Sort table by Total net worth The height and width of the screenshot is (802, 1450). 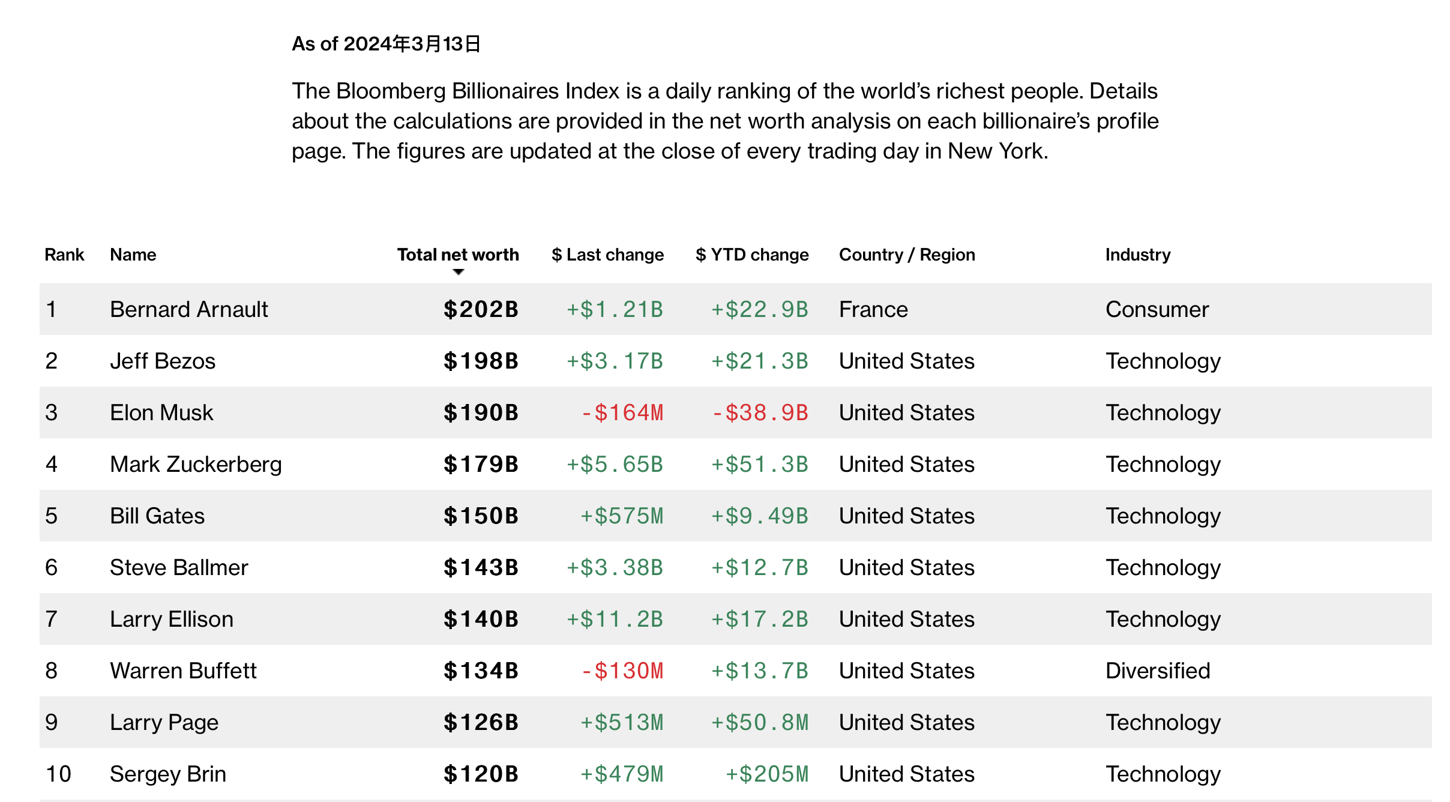coord(458,255)
